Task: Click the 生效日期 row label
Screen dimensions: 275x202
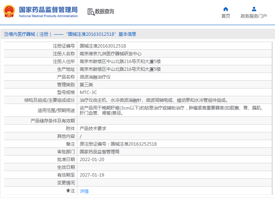Action: coord(66,167)
